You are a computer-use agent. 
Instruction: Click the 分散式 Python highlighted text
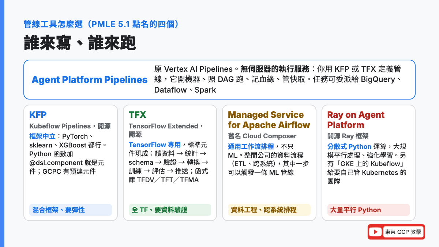[349, 146]
